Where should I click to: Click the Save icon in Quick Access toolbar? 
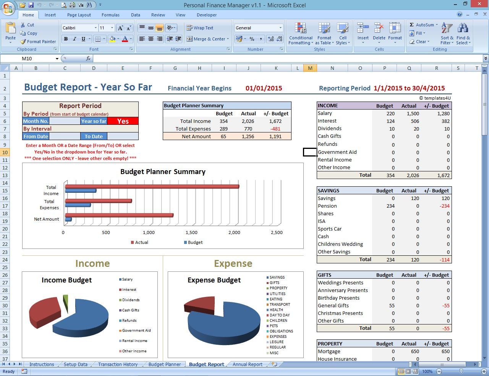[31, 5]
